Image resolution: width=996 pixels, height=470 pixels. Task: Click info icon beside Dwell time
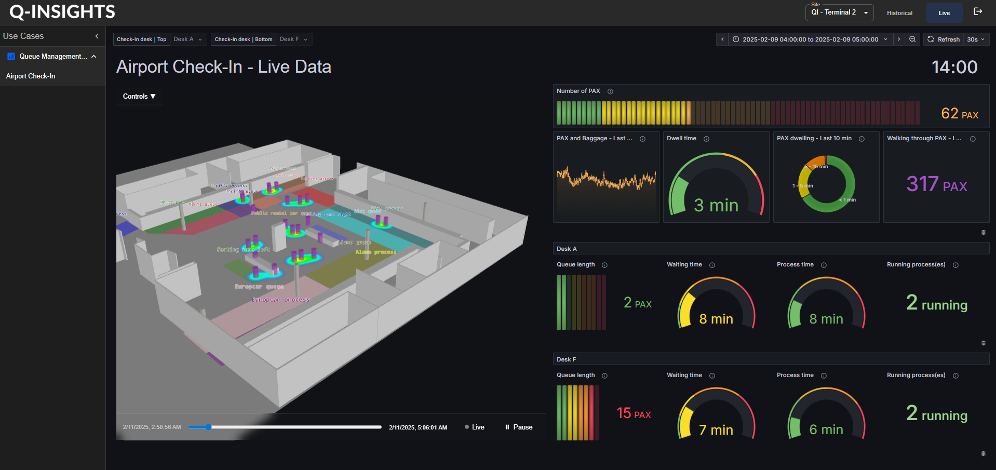pos(706,139)
